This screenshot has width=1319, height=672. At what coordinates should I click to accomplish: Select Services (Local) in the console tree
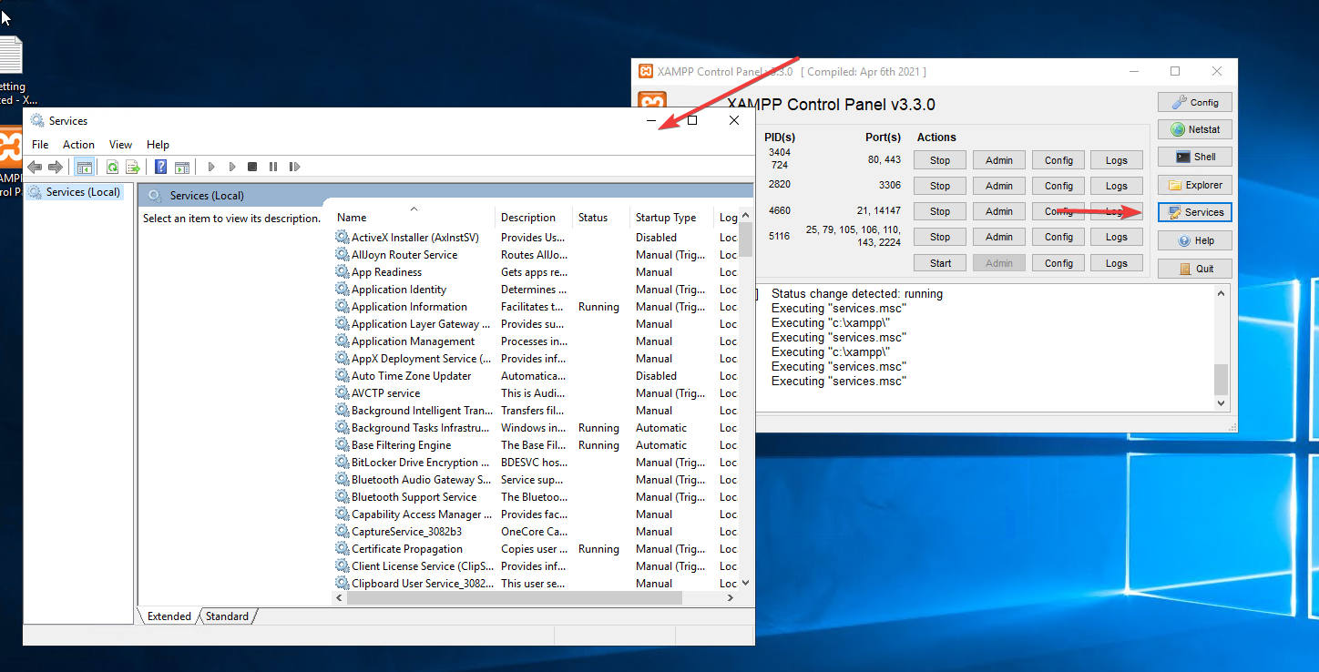pyautogui.click(x=83, y=192)
